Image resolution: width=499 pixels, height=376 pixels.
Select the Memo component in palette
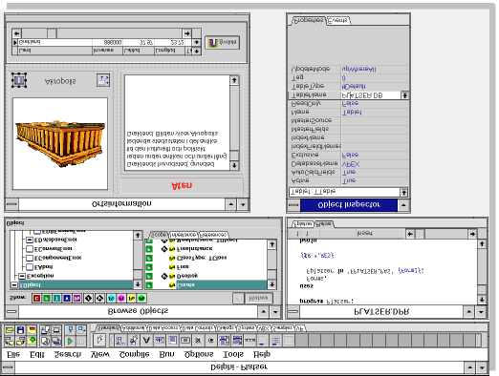click(172, 341)
